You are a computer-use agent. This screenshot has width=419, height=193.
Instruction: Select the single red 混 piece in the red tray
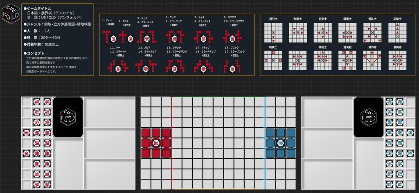(x=26, y=133)
